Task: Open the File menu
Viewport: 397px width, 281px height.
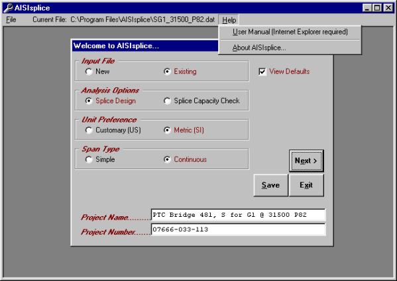Action: tap(11, 20)
